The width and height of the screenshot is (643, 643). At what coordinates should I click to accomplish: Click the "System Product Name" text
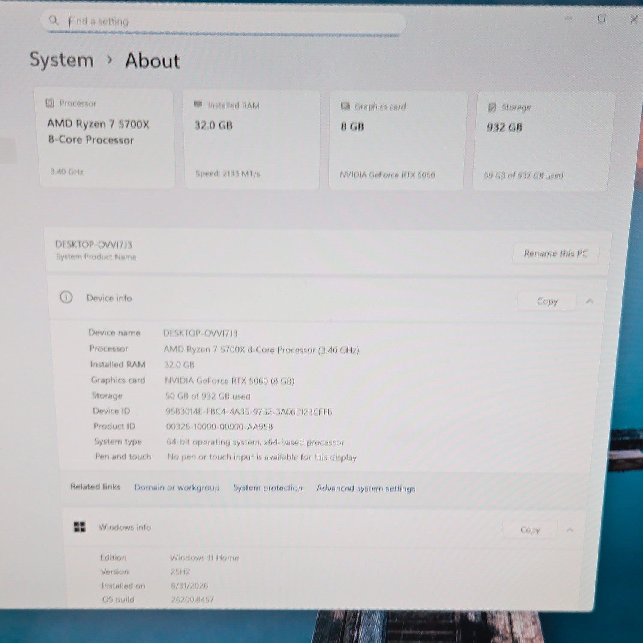(96, 257)
